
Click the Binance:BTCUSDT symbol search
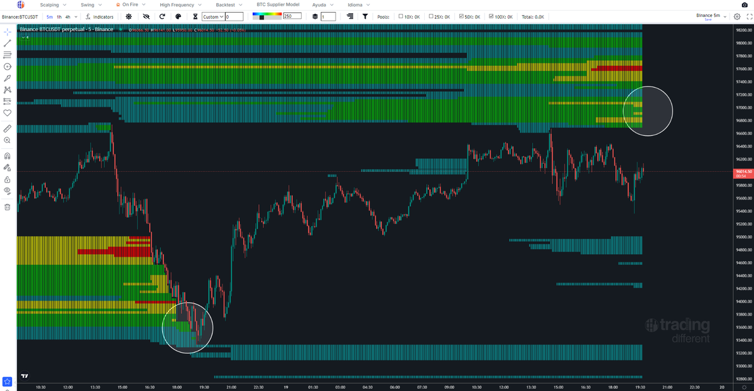click(21, 16)
